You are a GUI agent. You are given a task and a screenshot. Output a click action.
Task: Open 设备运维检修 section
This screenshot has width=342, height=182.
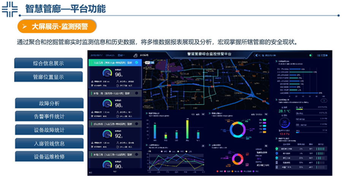click(49, 157)
